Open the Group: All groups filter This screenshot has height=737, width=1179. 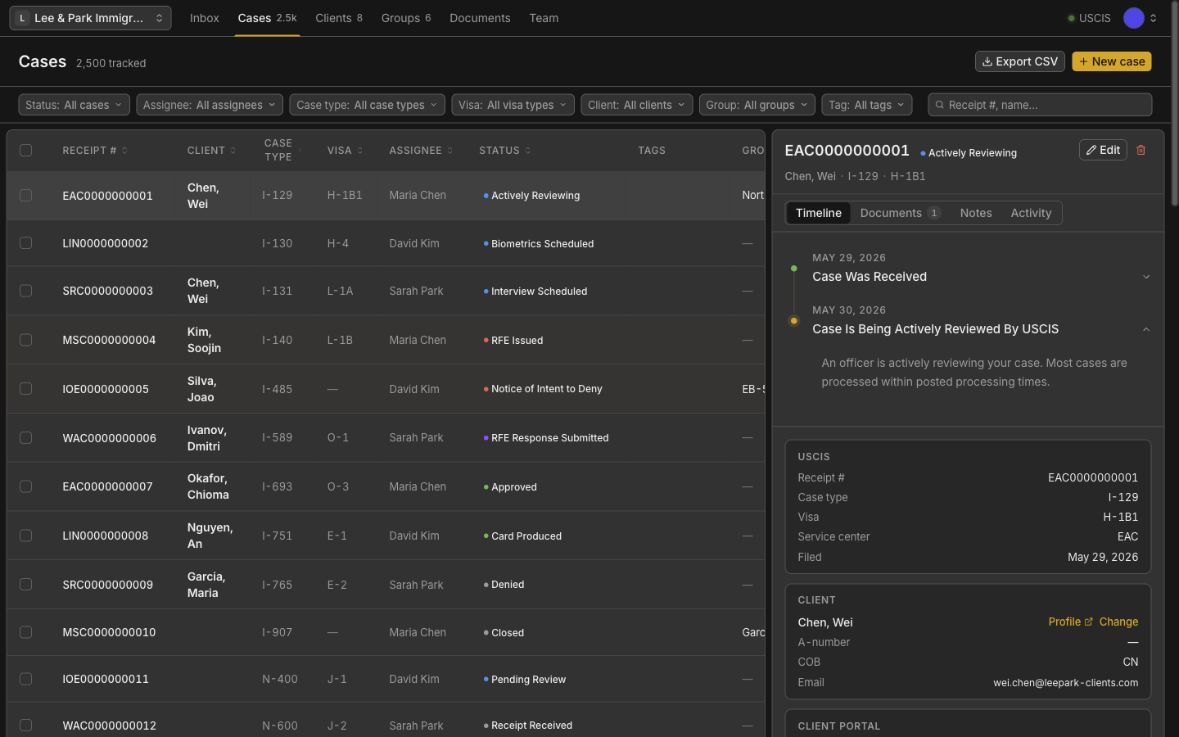click(757, 105)
